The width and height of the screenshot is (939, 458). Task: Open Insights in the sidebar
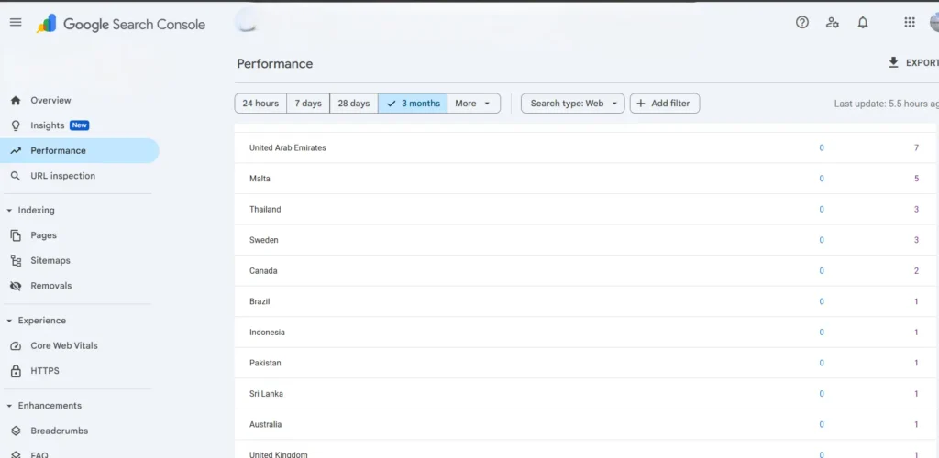point(48,125)
